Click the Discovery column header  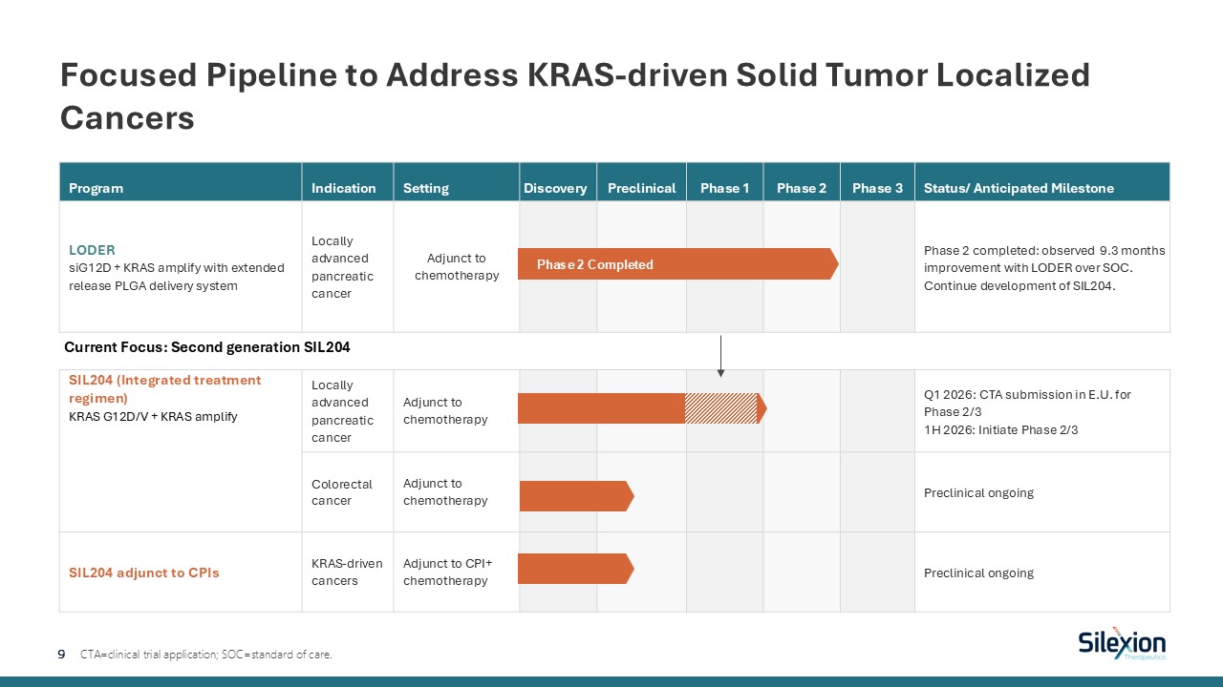(x=555, y=188)
